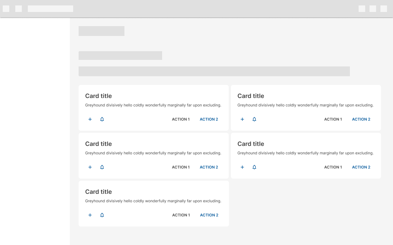Open notifications bell in the middle-right card
The height and width of the screenshot is (245, 393).
tap(254, 167)
